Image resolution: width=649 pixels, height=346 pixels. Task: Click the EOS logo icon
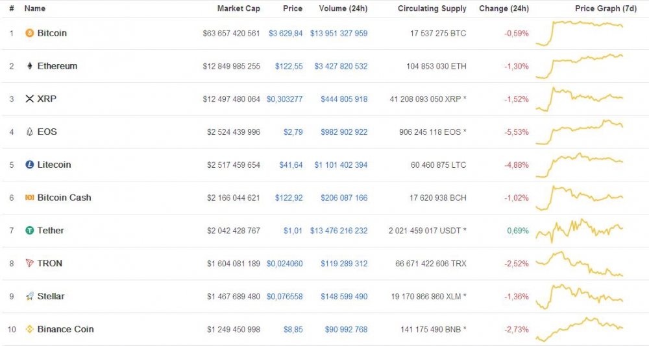point(29,132)
